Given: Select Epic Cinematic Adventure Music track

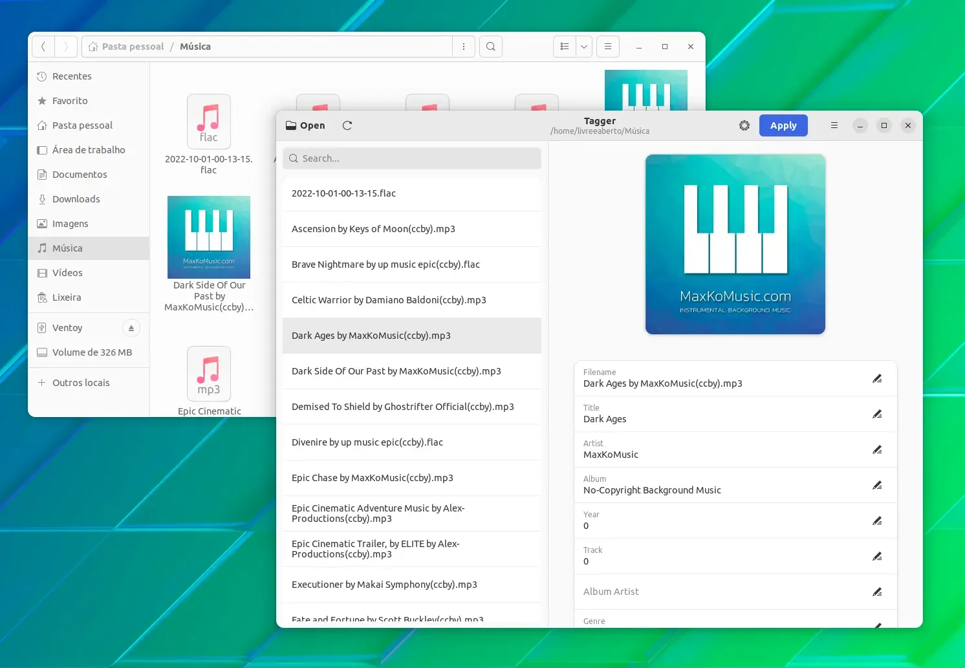Looking at the screenshot, I should click(412, 513).
